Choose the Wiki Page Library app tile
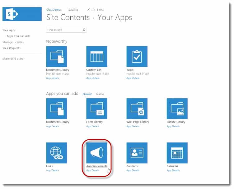 point(137,109)
